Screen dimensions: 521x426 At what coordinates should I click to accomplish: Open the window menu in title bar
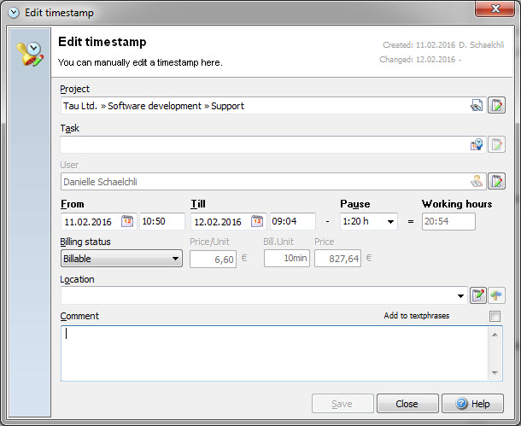coord(13,13)
